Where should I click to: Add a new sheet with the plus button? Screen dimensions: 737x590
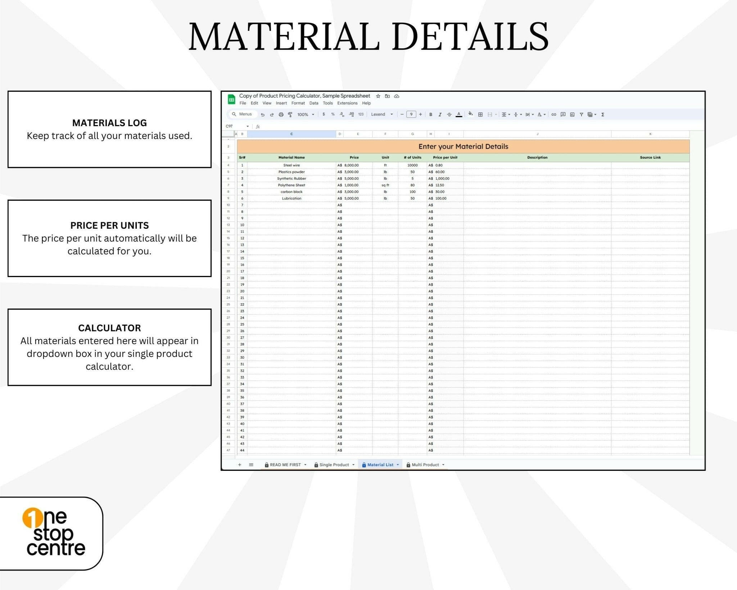[240, 464]
